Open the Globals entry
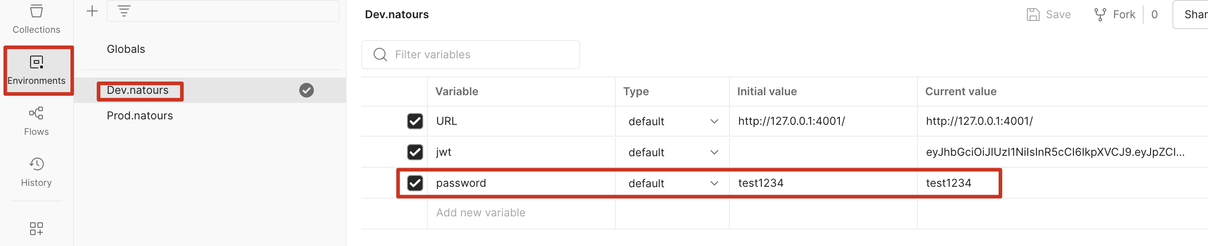This screenshot has width=1208, height=246. click(x=125, y=49)
